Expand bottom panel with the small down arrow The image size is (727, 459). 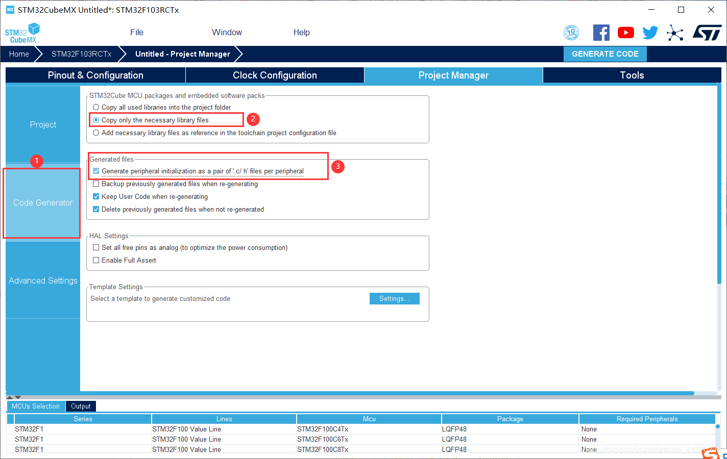(x=18, y=397)
